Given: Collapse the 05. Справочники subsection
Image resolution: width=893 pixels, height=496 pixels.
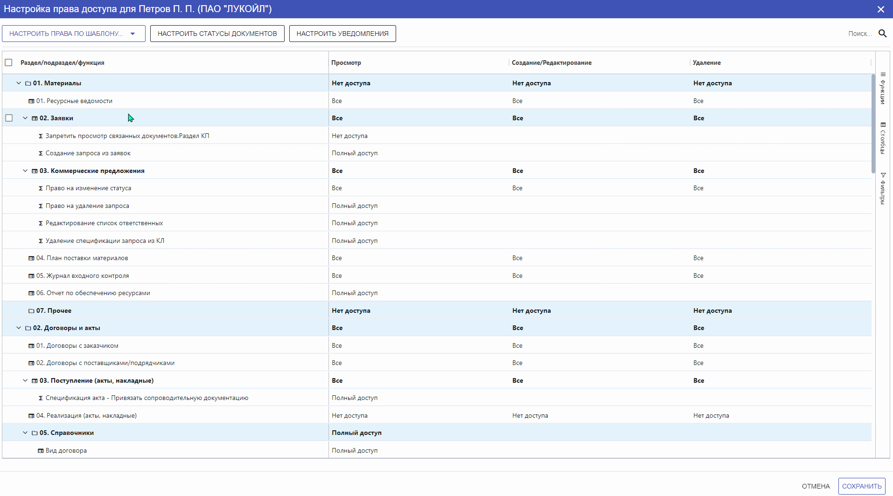Looking at the screenshot, I should pos(25,433).
